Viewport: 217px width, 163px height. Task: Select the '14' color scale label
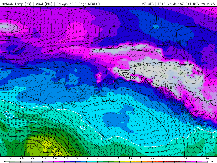click(x=130, y=158)
